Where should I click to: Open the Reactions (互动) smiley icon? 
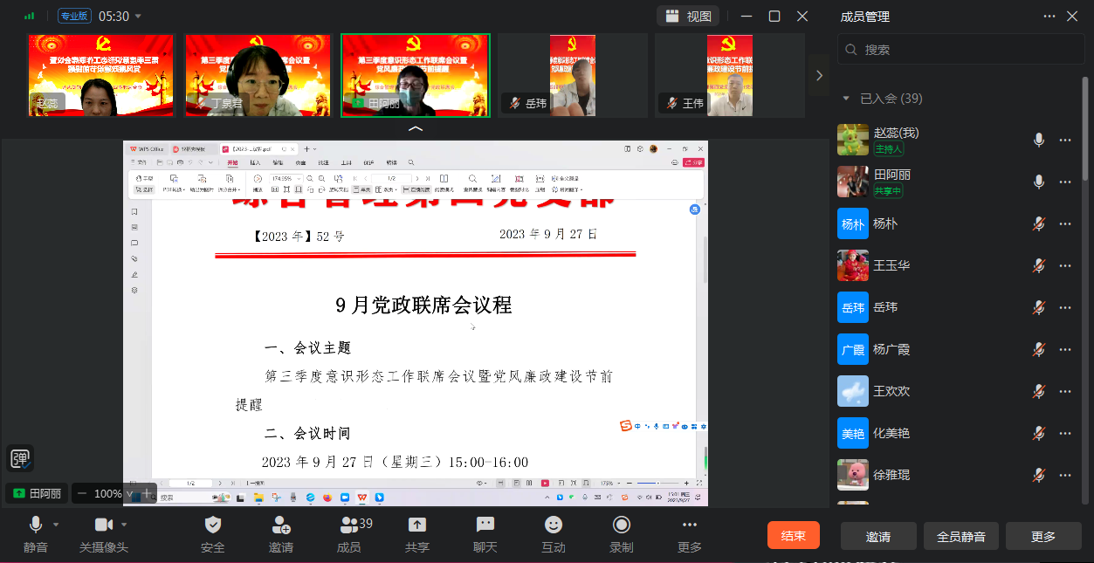[x=554, y=525]
